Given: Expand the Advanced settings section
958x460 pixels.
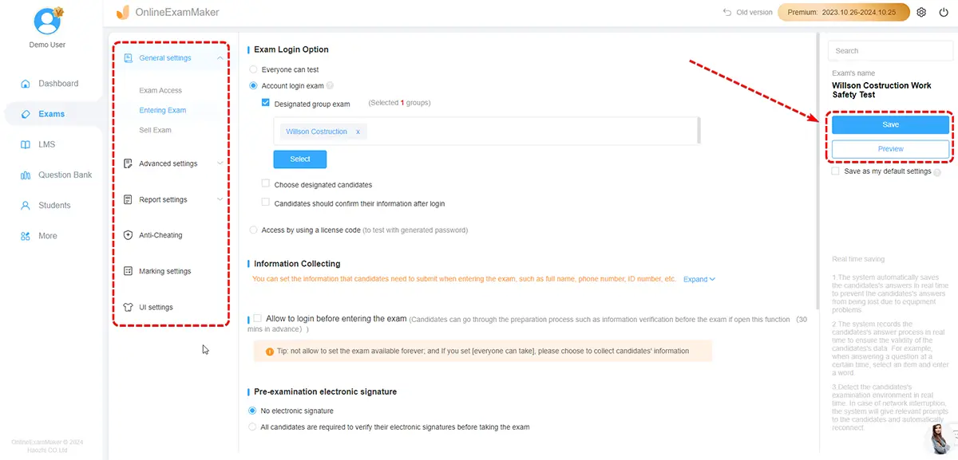Looking at the screenshot, I should pos(168,163).
